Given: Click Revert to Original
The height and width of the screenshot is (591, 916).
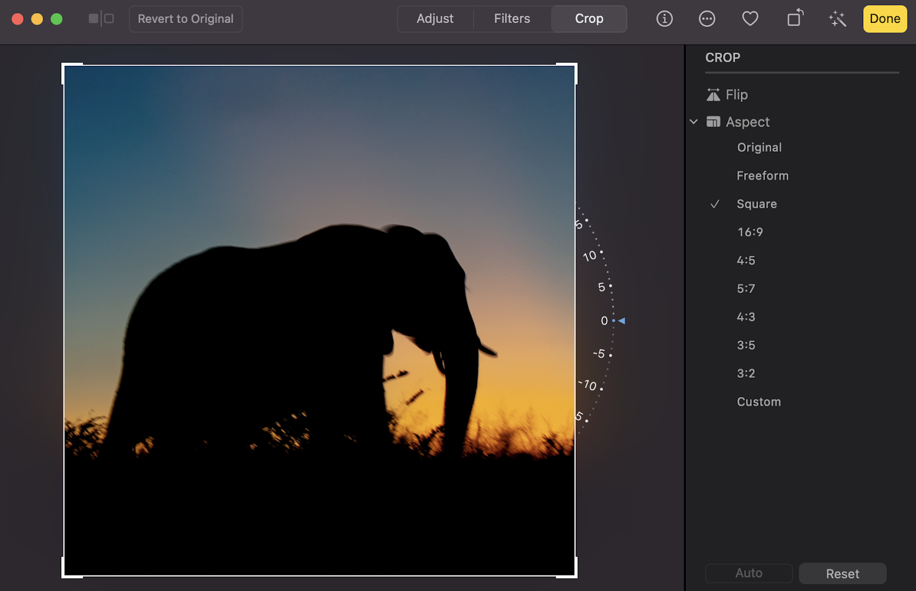Looking at the screenshot, I should [185, 18].
